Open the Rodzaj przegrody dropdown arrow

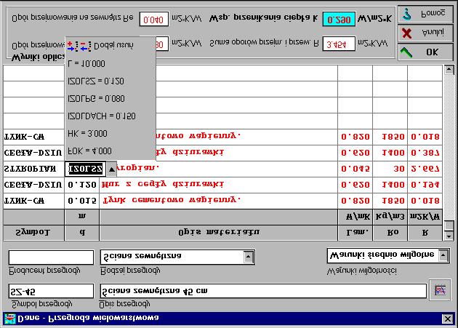(249, 257)
